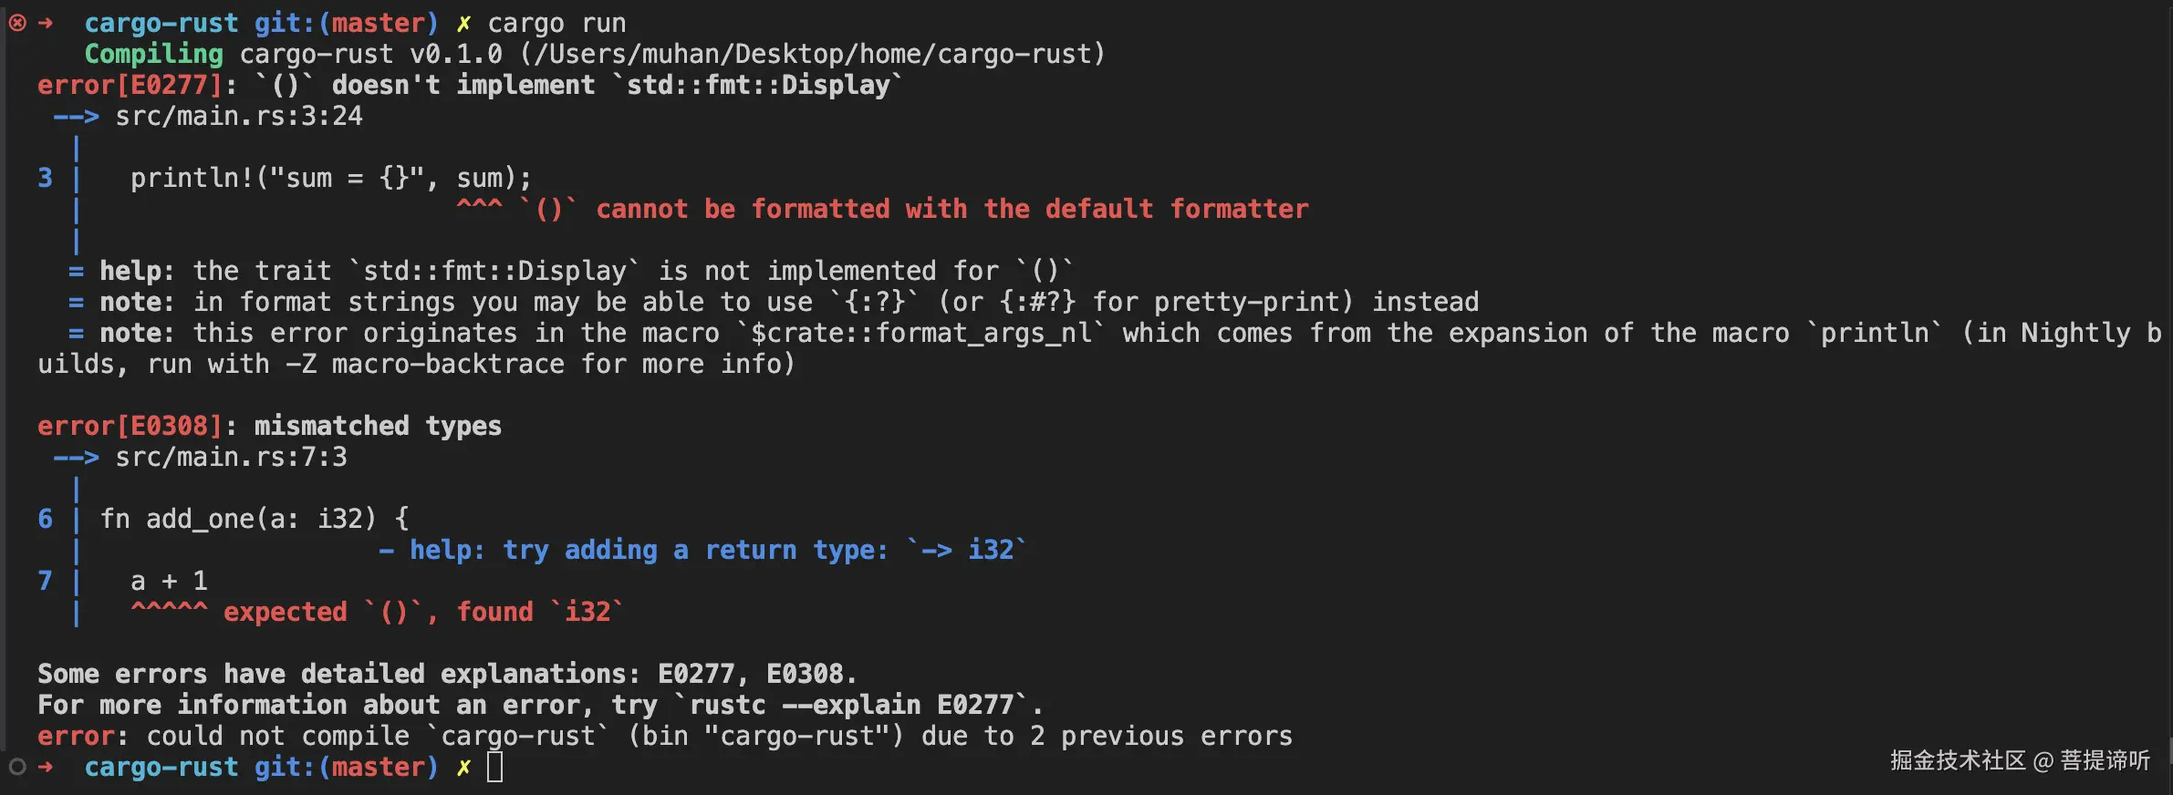2173x795 pixels.
Task: Click the error[E0308] mismatched types label
Action: pos(270,427)
